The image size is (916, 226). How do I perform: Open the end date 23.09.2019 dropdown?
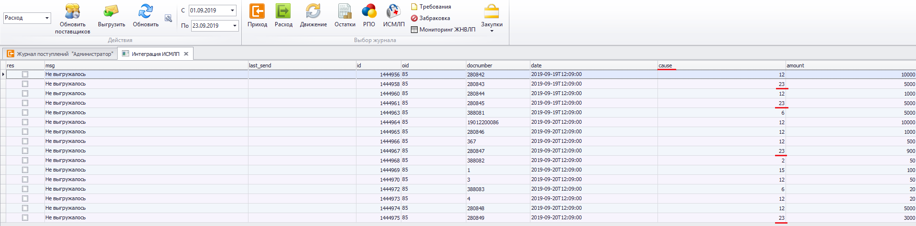click(x=235, y=26)
